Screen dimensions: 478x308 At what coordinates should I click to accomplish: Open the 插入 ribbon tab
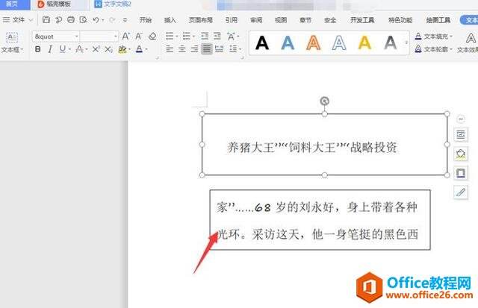click(x=170, y=20)
